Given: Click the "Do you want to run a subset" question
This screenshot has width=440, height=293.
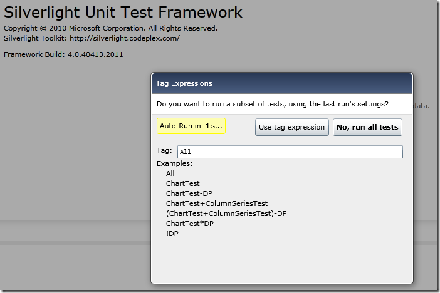Looking at the screenshot, I should click(272, 104).
